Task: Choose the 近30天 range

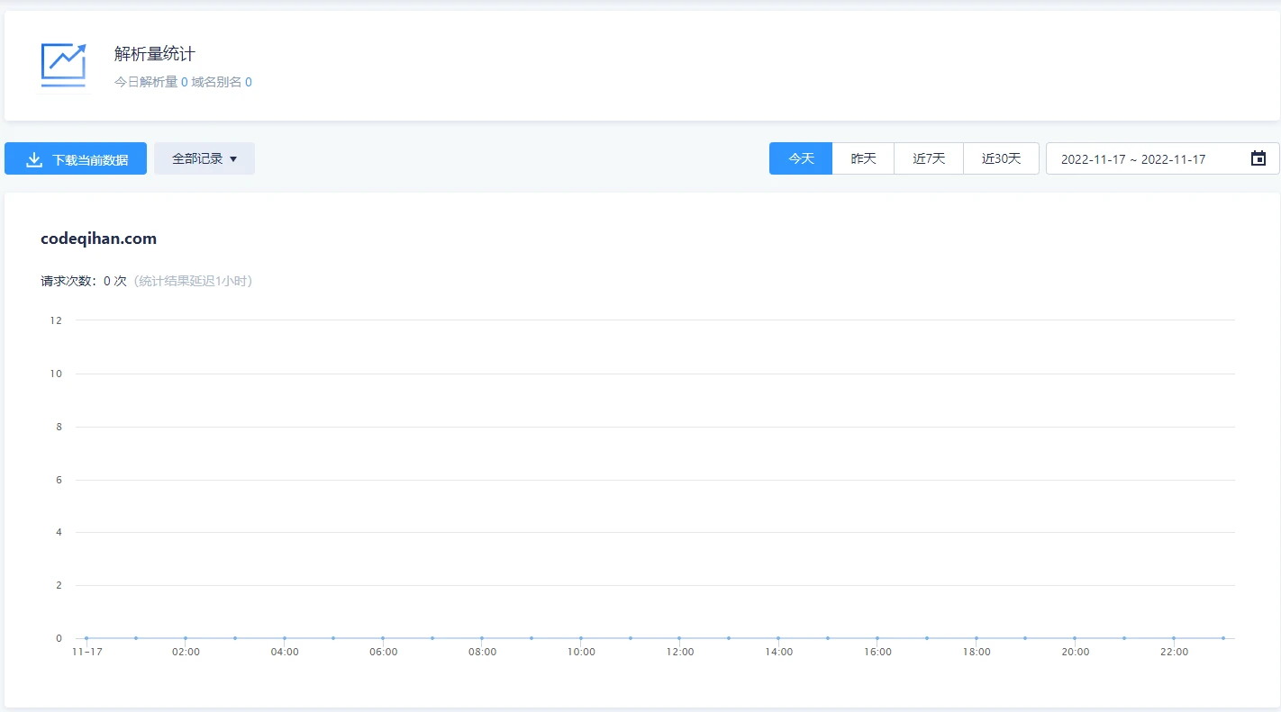Action: [x=1001, y=158]
